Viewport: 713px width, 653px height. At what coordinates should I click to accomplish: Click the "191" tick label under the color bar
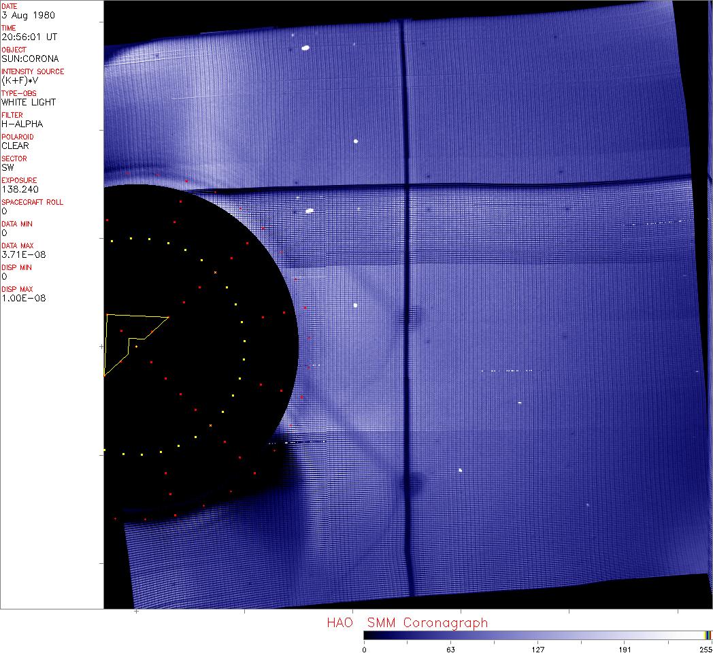(x=625, y=649)
